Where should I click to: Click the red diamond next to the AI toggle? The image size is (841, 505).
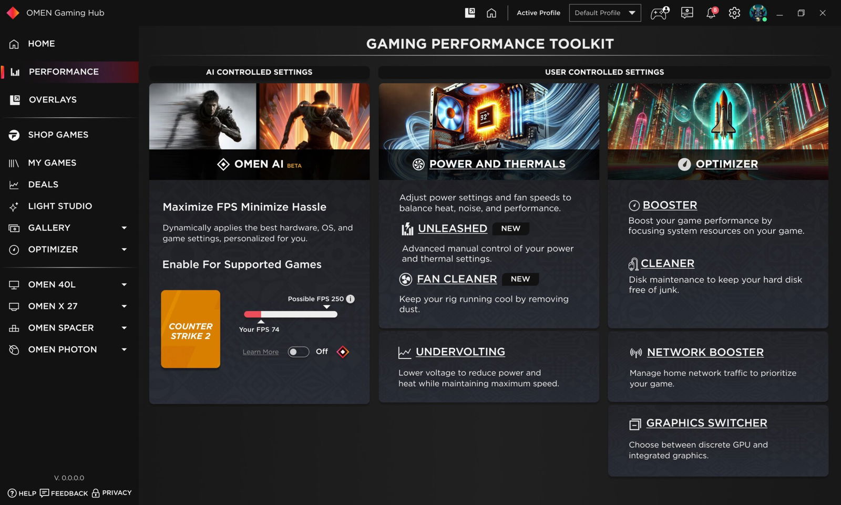point(342,352)
